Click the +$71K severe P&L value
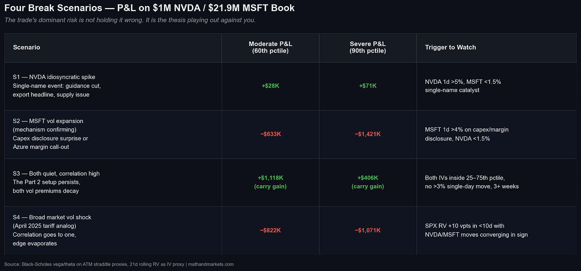This screenshot has height=271, width=581. (368, 86)
